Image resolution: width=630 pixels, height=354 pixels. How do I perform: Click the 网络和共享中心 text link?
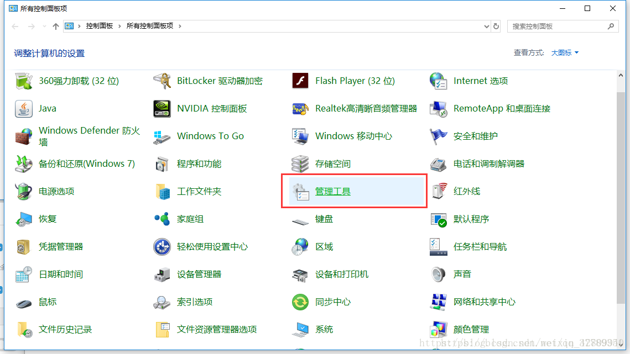(484, 302)
